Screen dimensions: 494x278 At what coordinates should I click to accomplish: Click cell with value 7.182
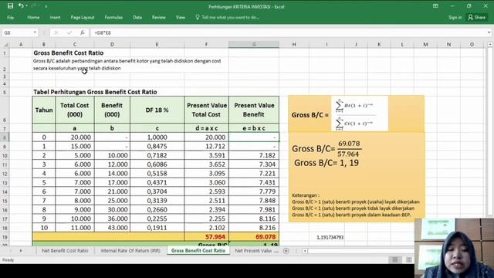coord(254,155)
